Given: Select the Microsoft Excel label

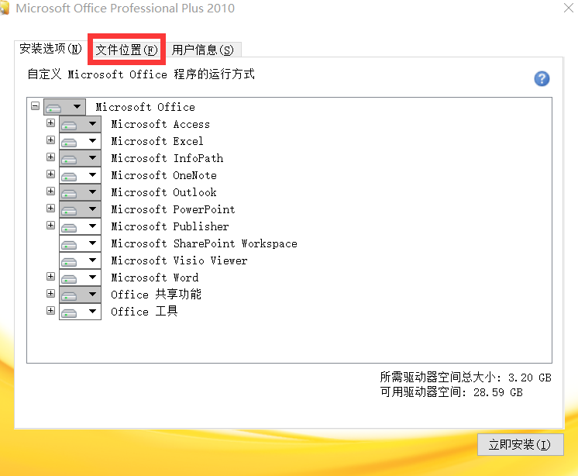Looking at the screenshot, I should click(157, 141).
